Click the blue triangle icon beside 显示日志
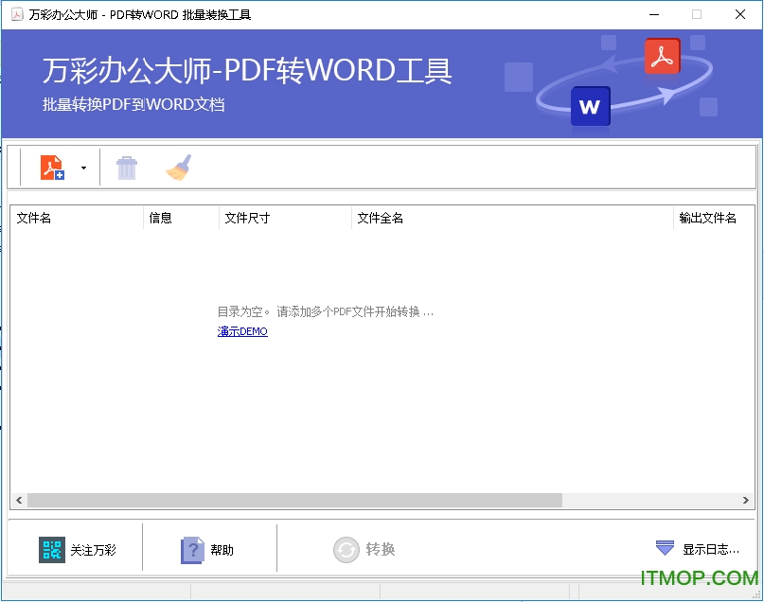 point(663,548)
